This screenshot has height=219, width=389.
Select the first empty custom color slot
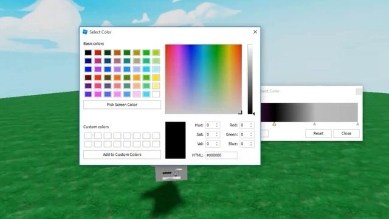tap(88, 136)
